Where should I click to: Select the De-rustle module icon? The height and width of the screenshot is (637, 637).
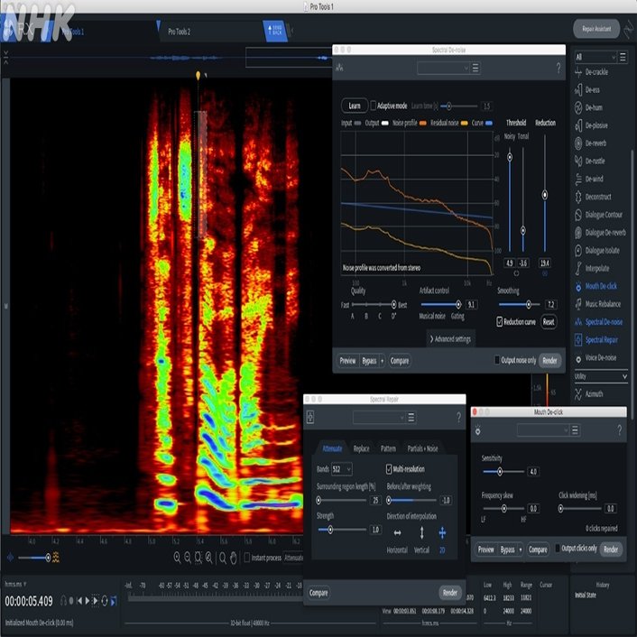578,162
